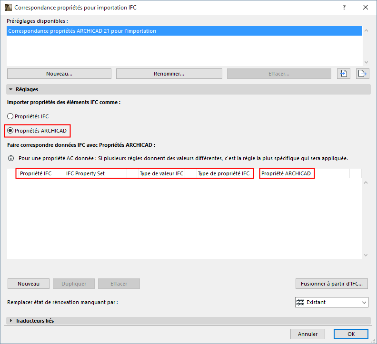The height and width of the screenshot is (344, 377).
Task: Click the info icon beside the rule note
Action: click(11, 158)
